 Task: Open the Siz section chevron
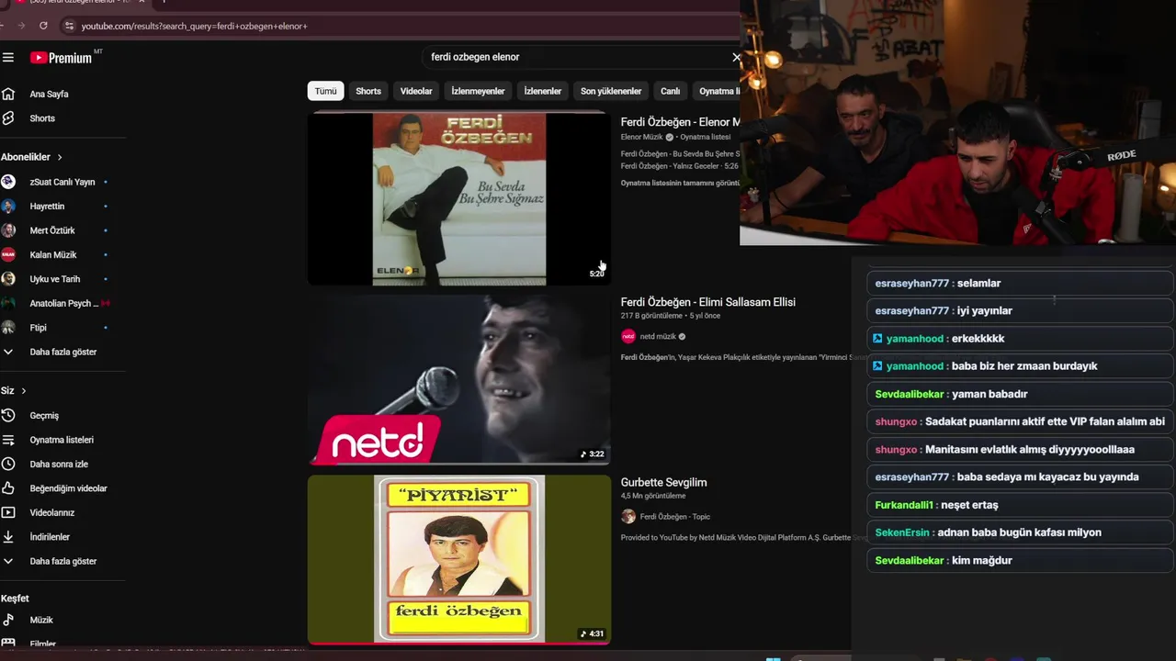pos(24,391)
